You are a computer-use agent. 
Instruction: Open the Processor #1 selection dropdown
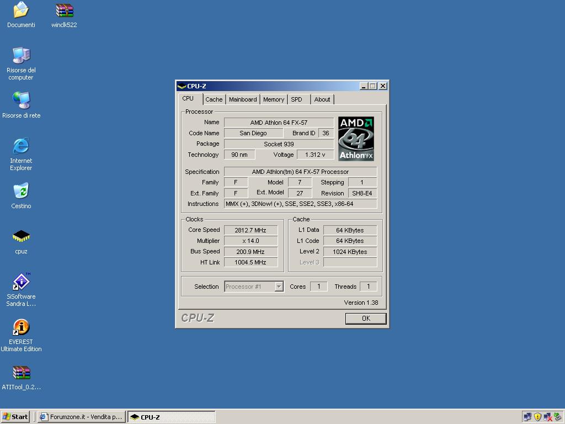pos(279,287)
